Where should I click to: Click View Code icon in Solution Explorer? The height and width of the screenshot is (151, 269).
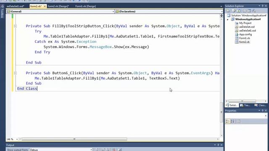click(x=245, y=11)
